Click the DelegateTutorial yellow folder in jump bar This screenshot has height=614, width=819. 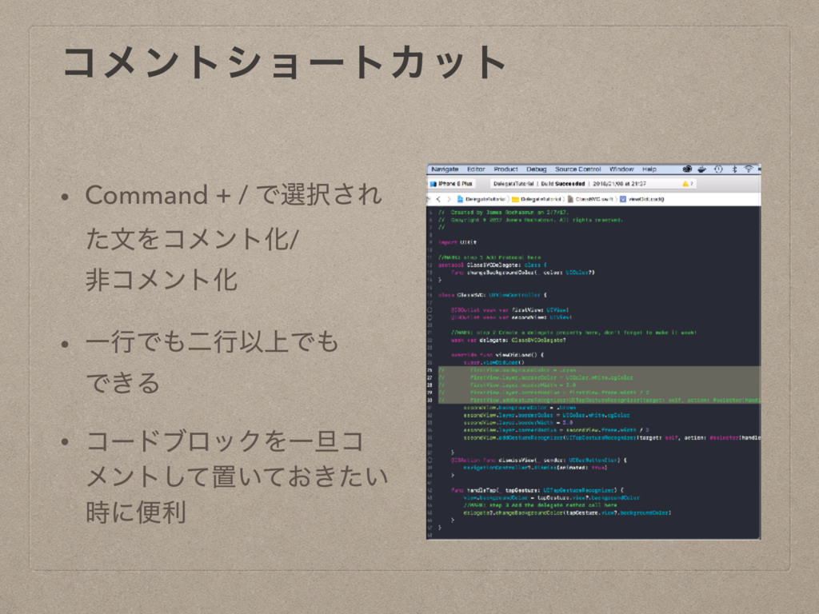515,199
